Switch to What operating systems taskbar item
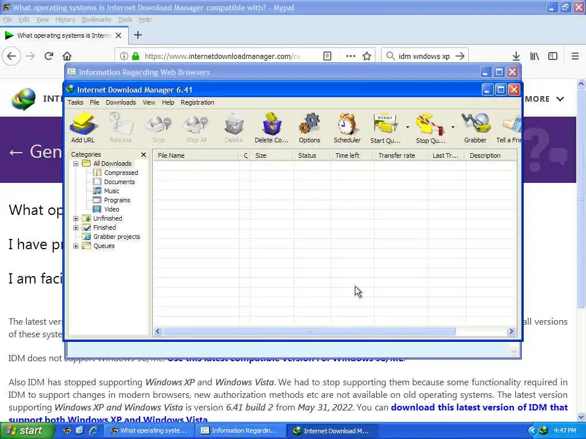Viewport: 586px width, 439px height. point(149,431)
